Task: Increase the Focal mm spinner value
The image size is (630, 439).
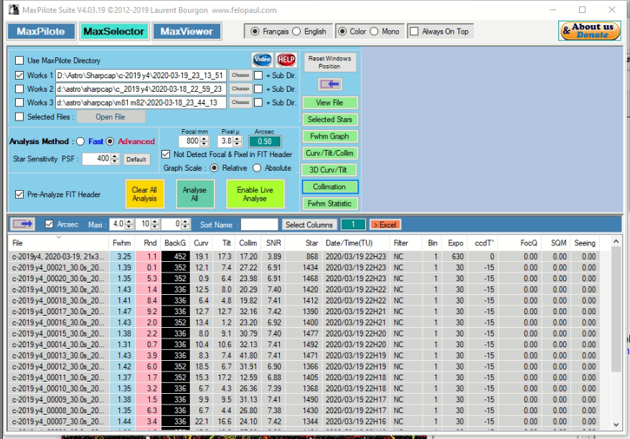Action: 204,139
